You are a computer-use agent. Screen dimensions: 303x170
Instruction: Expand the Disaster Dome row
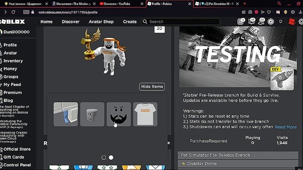pyautogui.click(x=238, y=163)
